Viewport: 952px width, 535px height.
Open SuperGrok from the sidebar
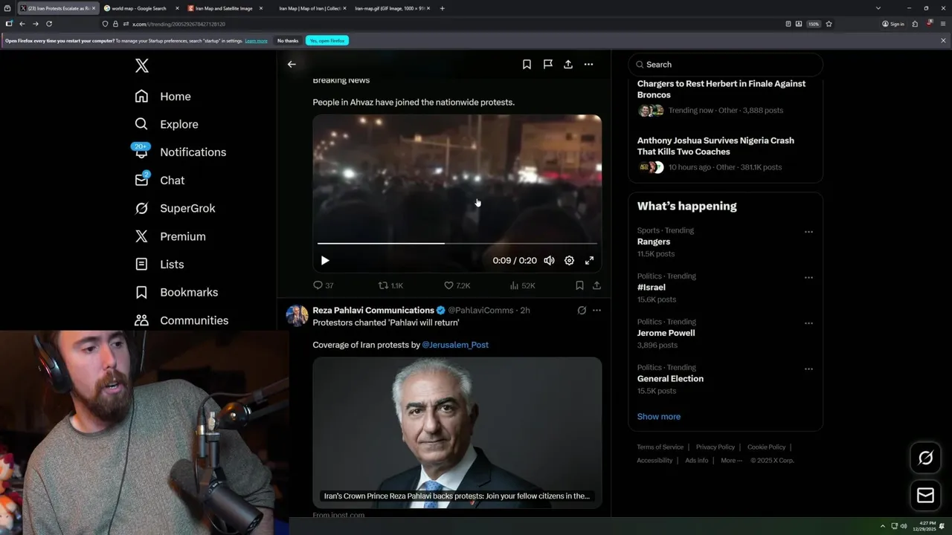(x=175, y=209)
